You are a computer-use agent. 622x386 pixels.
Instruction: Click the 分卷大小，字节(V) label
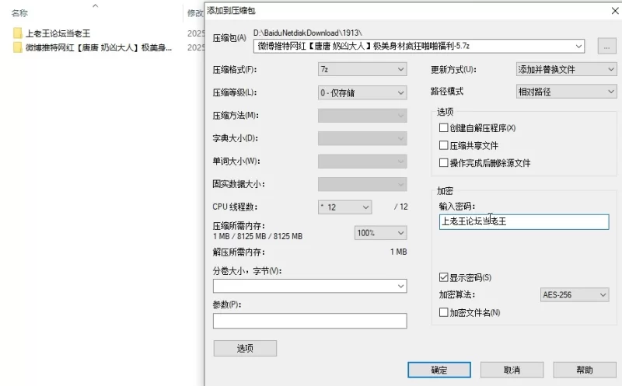coord(247,271)
